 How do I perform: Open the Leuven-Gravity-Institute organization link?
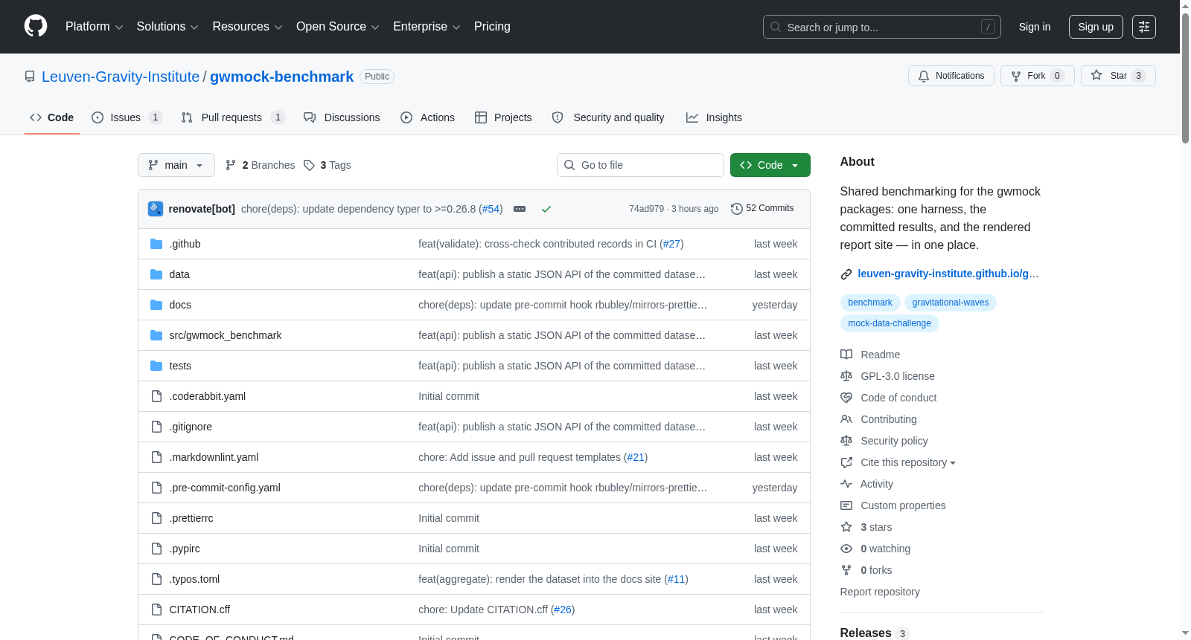[x=121, y=77]
